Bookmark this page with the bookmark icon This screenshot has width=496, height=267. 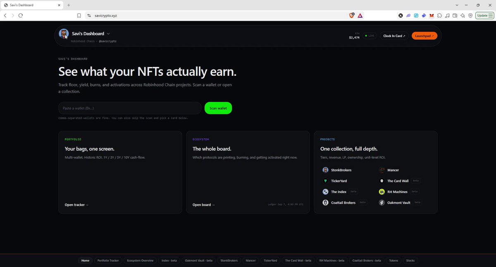tap(79, 15)
